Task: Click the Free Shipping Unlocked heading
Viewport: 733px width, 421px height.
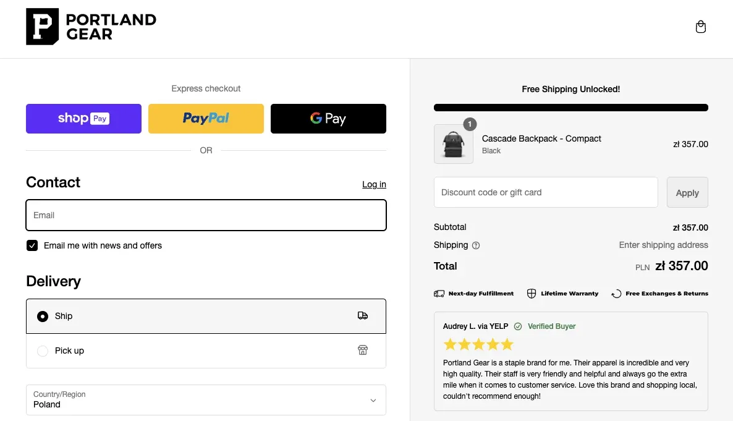Action: [x=571, y=90]
